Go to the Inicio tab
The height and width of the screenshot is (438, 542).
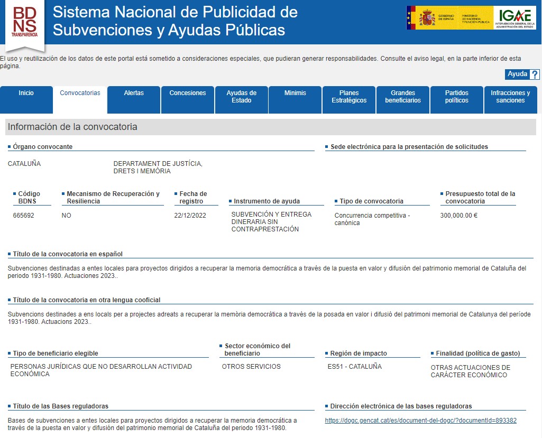26,94
